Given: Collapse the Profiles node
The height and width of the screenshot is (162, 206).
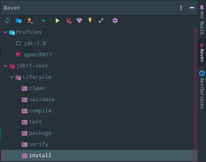Looking at the screenshot, I should pyautogui.click(x=5, y=32).
